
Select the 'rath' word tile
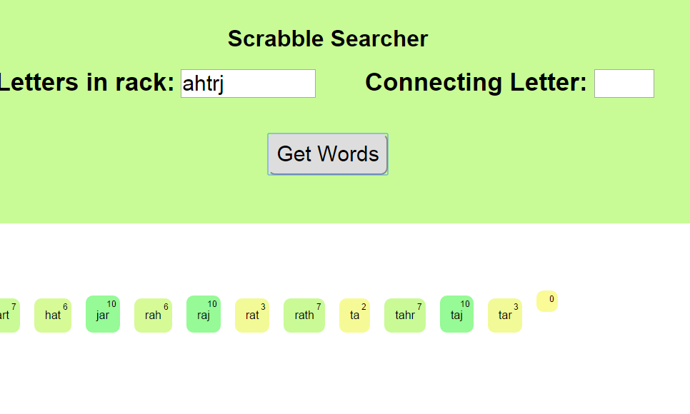coord(304,315)
